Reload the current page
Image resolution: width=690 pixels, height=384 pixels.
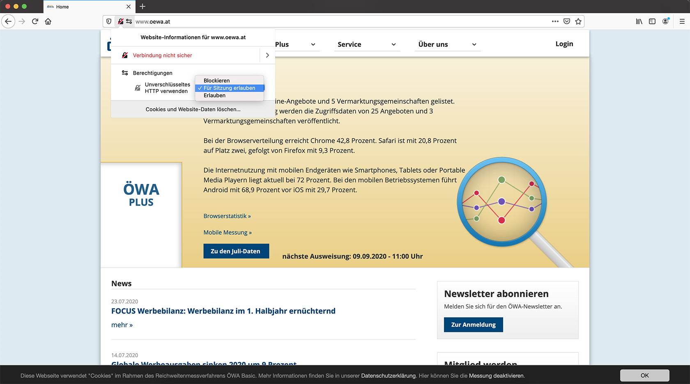point(35,21)
